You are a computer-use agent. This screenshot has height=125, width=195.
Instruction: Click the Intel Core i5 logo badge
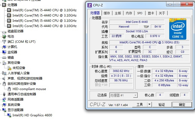pyautogui.click(x=178, y=29)
